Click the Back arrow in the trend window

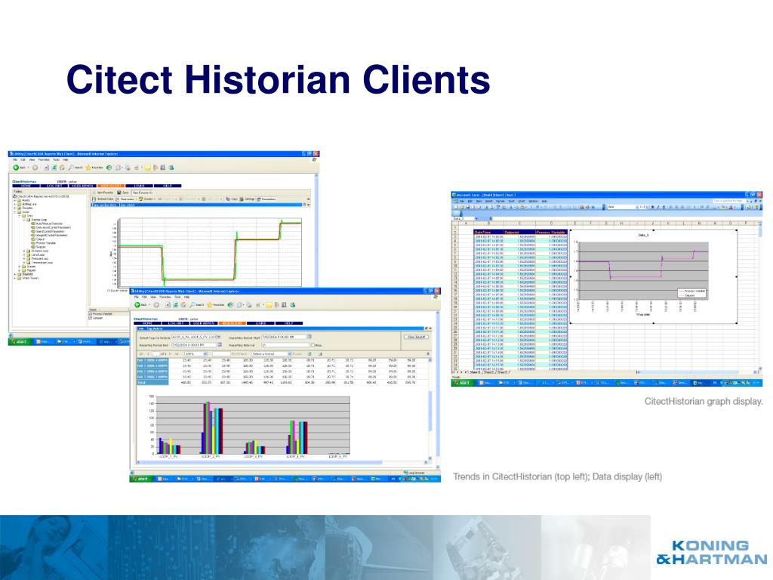16,168
